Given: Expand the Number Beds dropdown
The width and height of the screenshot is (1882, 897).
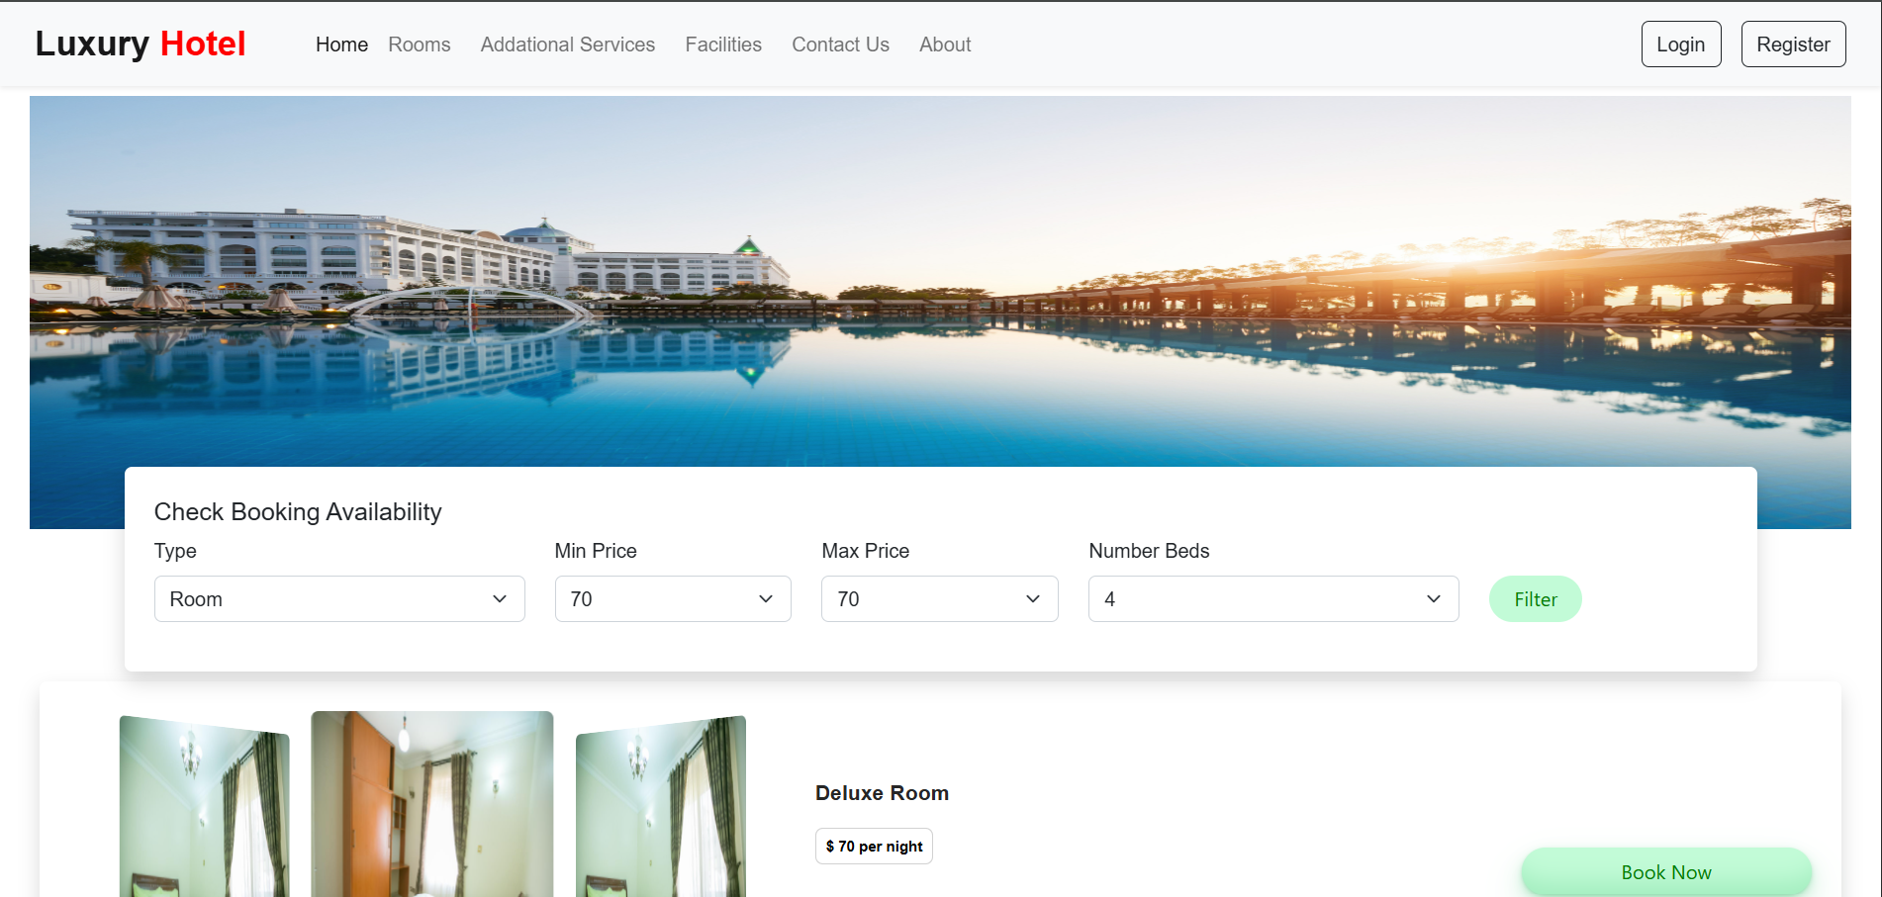Looking at the screenshot, I should point(1272,598).
